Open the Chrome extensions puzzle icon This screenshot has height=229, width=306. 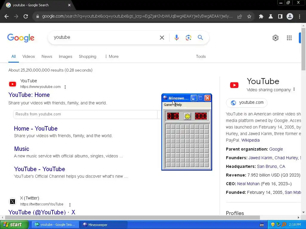[261, 17]
